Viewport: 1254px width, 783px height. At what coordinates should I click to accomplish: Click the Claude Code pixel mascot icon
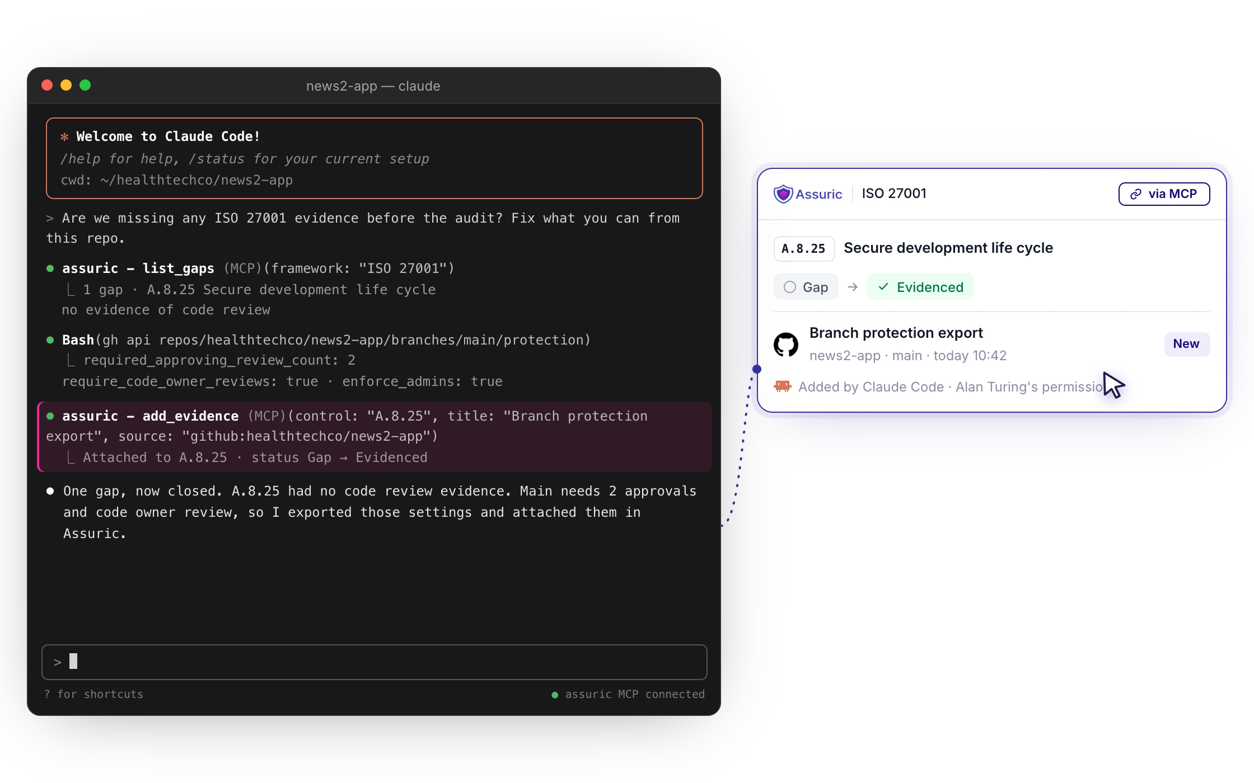tap(783, 386)
